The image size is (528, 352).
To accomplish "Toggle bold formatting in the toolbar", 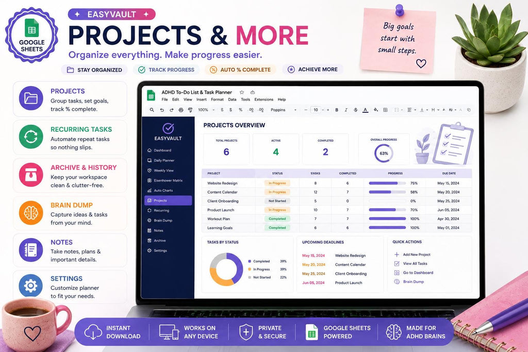I will coord(337,110).
